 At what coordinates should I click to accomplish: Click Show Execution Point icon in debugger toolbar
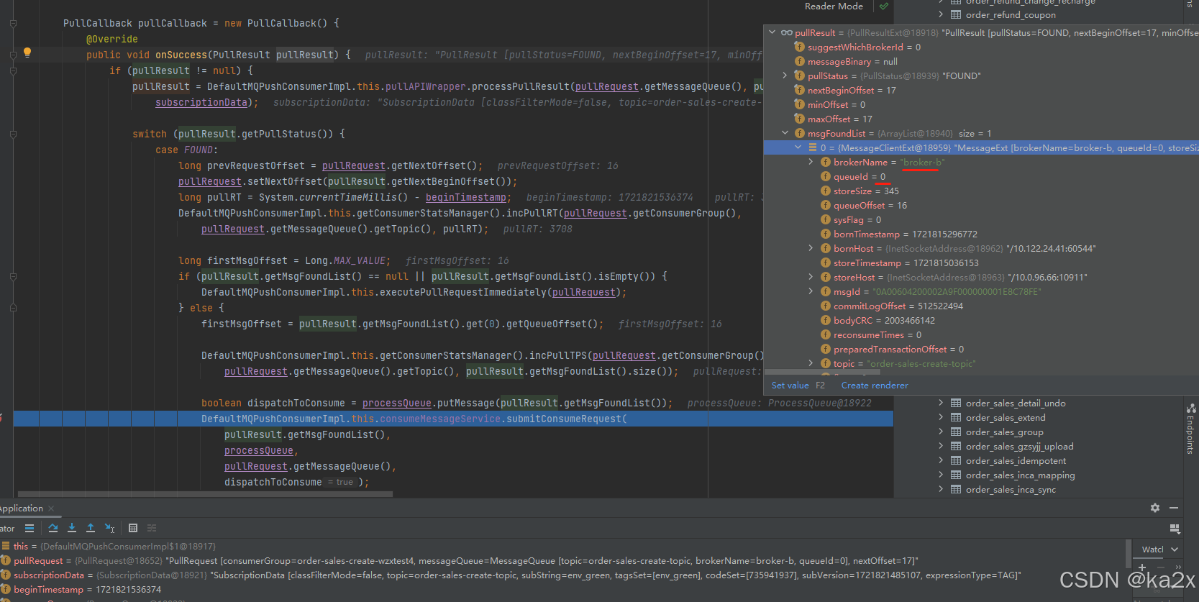pyautogui.click(x=29, y=528)
